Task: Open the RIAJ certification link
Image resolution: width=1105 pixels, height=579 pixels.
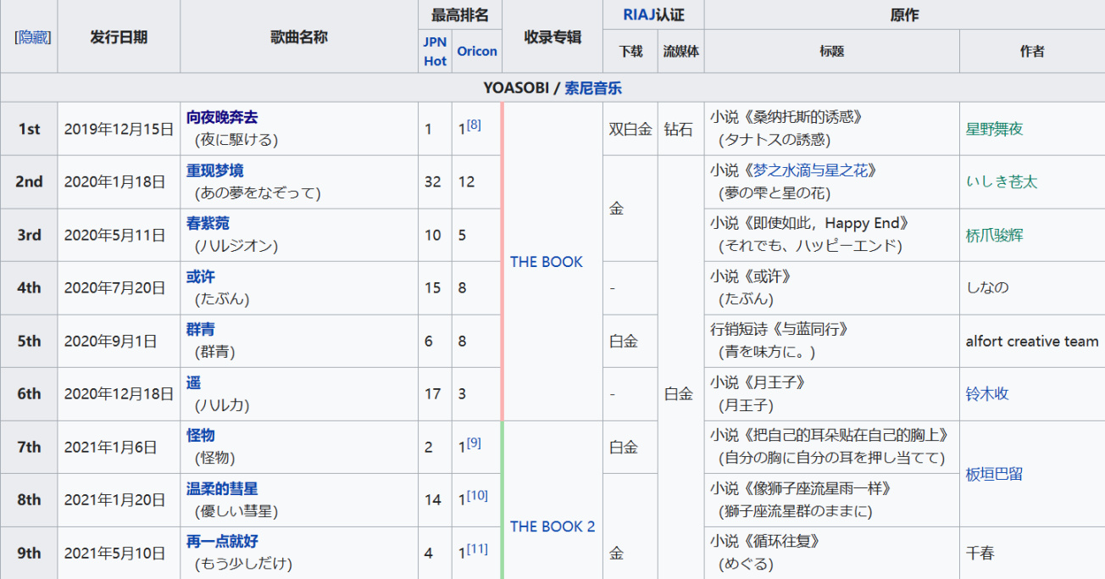Action: click(x=638, y=14)
